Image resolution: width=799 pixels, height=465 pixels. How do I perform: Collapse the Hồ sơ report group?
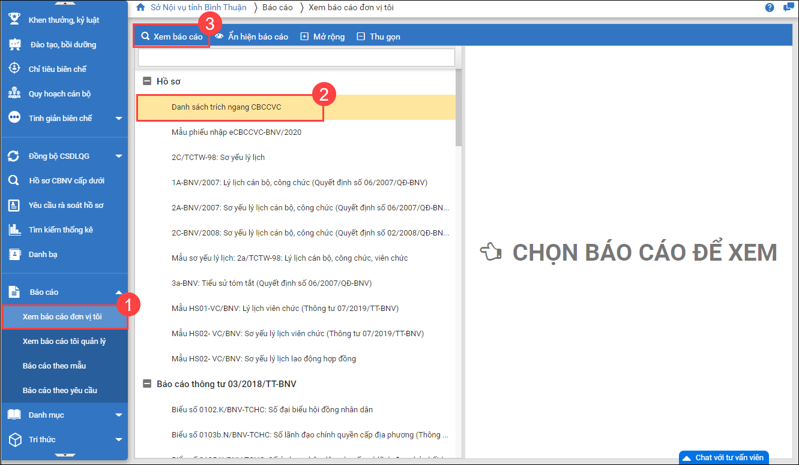click(x=147, y=81)
